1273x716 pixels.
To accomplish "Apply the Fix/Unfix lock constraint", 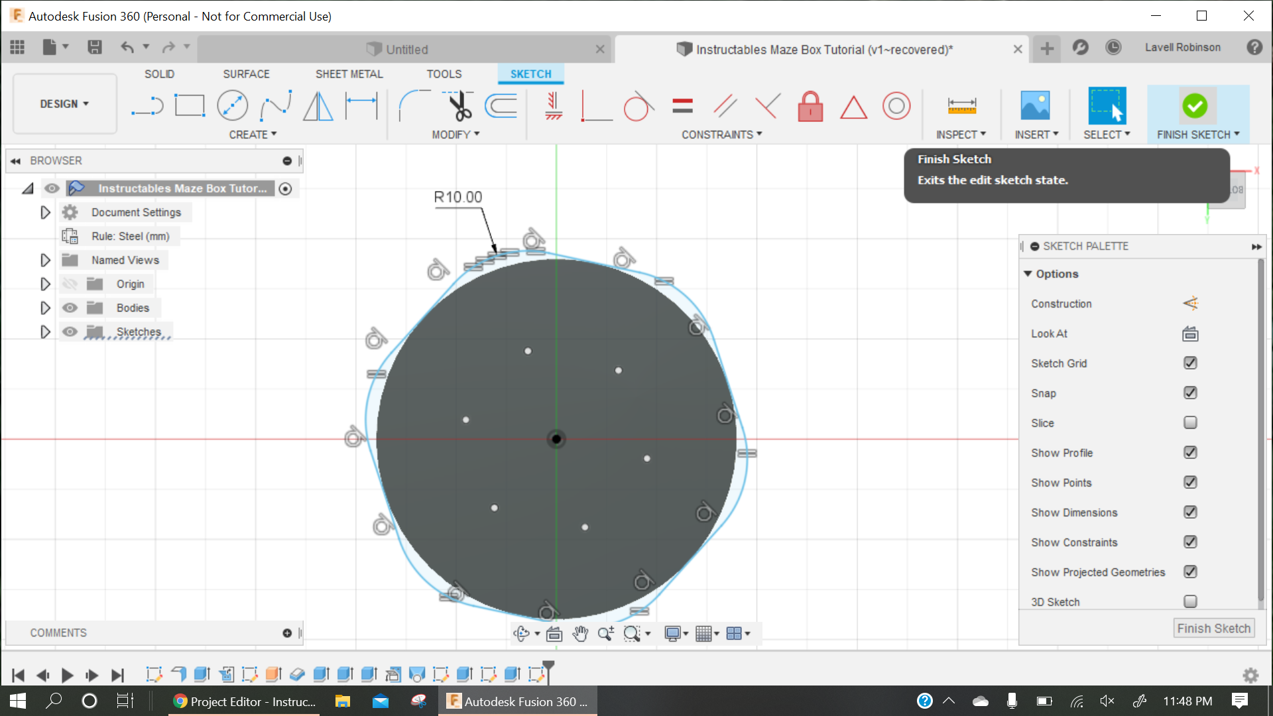I will click(x=810, y=106).
